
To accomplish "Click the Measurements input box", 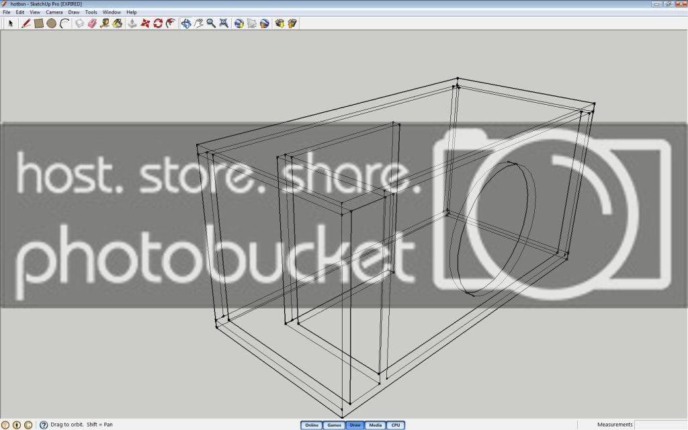I will 661,425.
